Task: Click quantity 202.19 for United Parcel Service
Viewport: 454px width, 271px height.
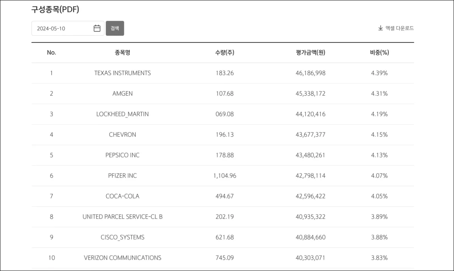Action: pyautogui.click(x=224, y=217)
